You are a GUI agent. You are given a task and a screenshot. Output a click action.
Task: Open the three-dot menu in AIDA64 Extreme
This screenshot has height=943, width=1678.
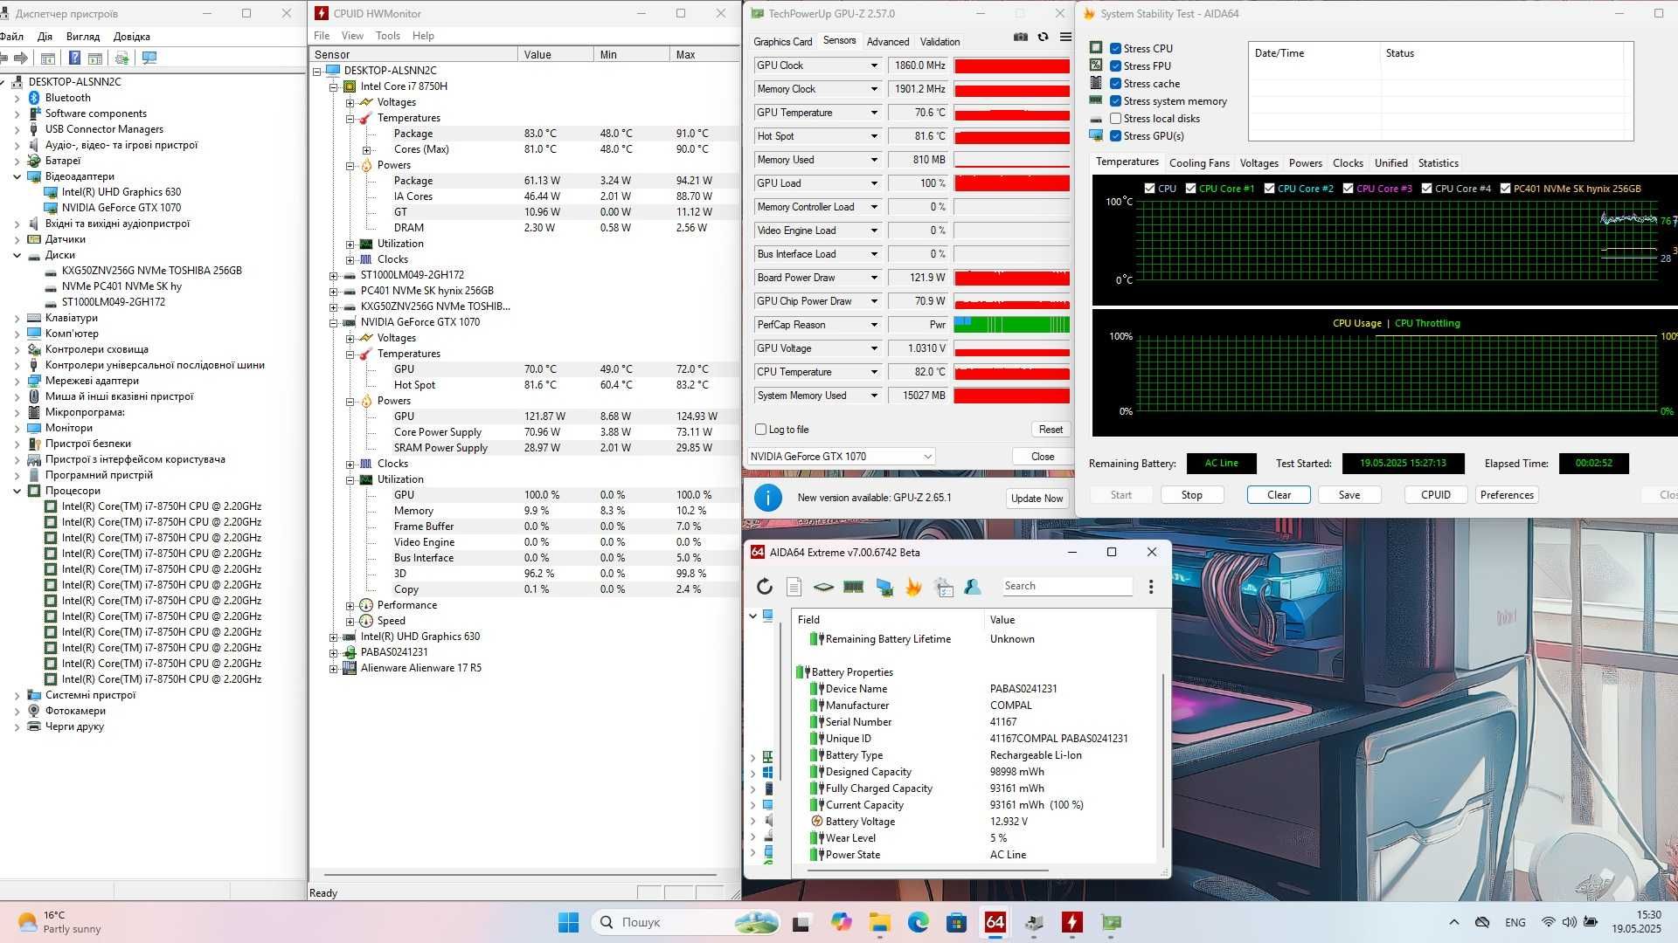tap(1151, 587)
